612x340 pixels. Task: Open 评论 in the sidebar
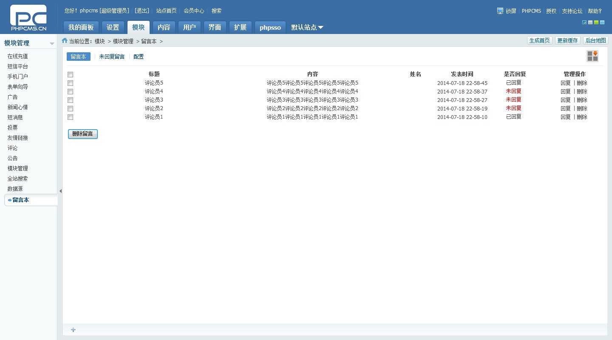tap(12, 148)
